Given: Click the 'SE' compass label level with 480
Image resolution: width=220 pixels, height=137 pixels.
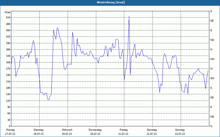Looking at the screenshot, I should pyautogui.click(x=212, y=21).
